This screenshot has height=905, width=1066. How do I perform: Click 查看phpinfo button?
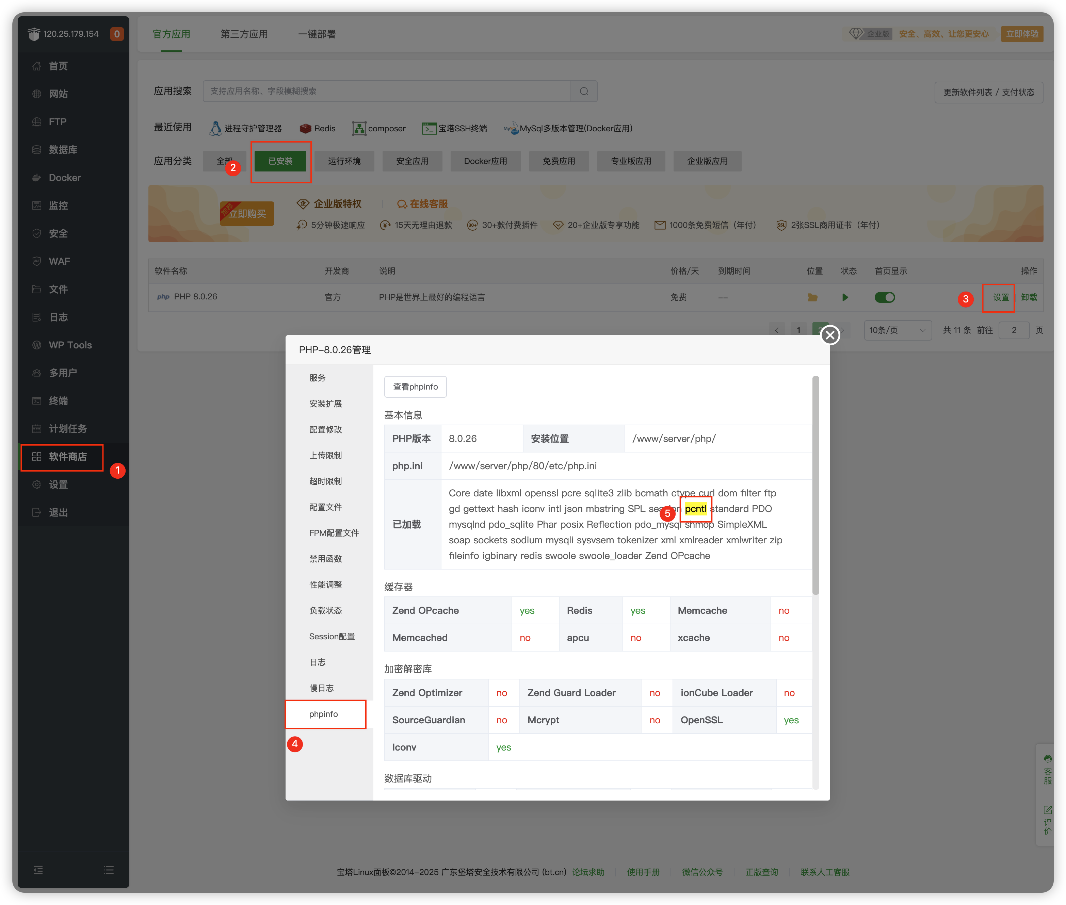(x=415, y=387)
